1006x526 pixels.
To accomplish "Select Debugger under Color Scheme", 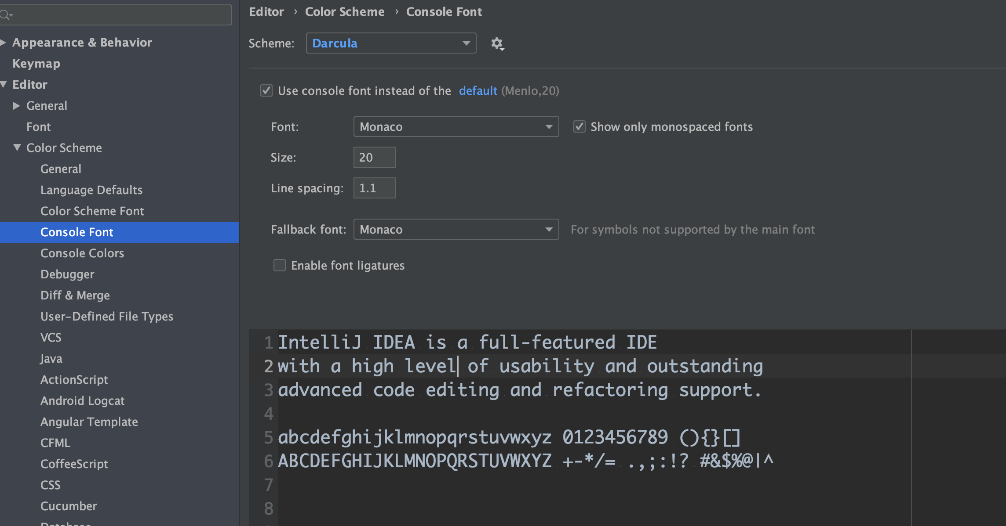I will [x=67, y=274].
